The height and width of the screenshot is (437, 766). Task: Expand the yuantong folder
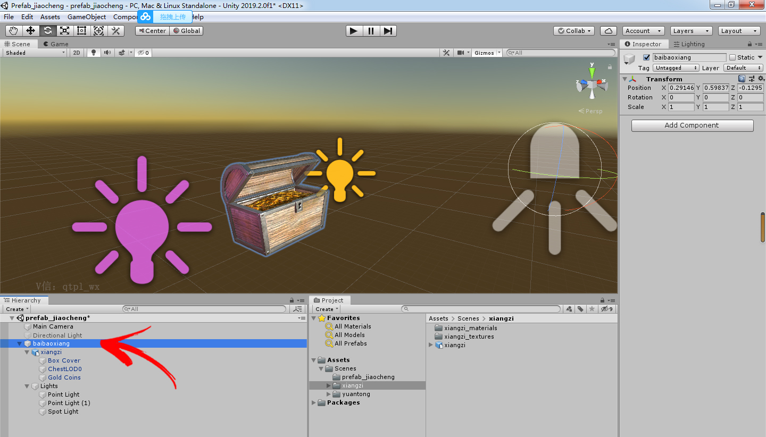[329, 394]
